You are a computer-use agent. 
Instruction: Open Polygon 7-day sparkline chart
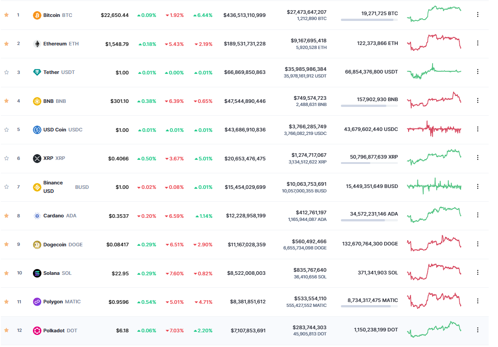tap(434, 301)
